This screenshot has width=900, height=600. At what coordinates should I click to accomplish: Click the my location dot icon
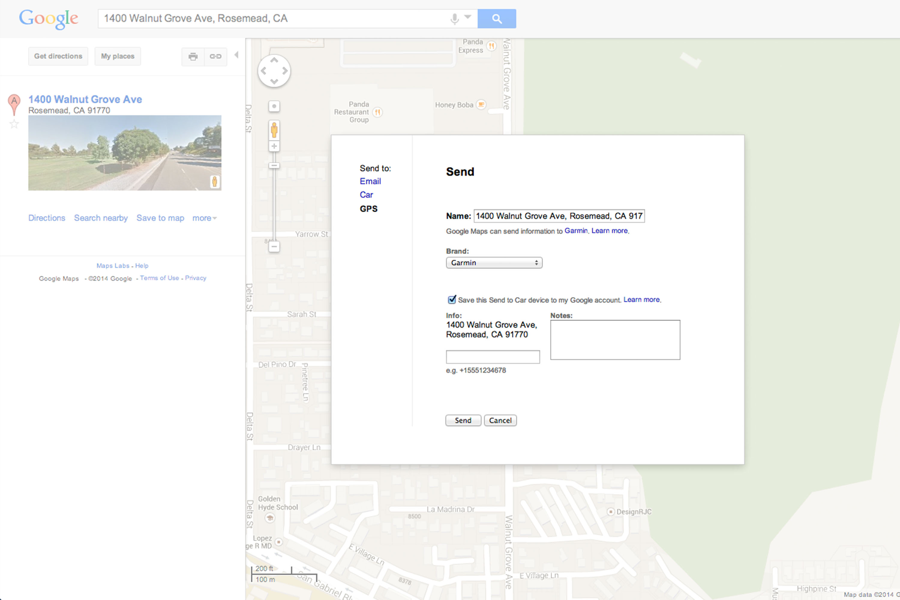point(274,106)
